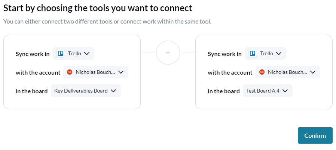Click the Nicholas Bouch avatar in right card
The width and height of the screenshot is (336, 150).
tap(262, 72)
